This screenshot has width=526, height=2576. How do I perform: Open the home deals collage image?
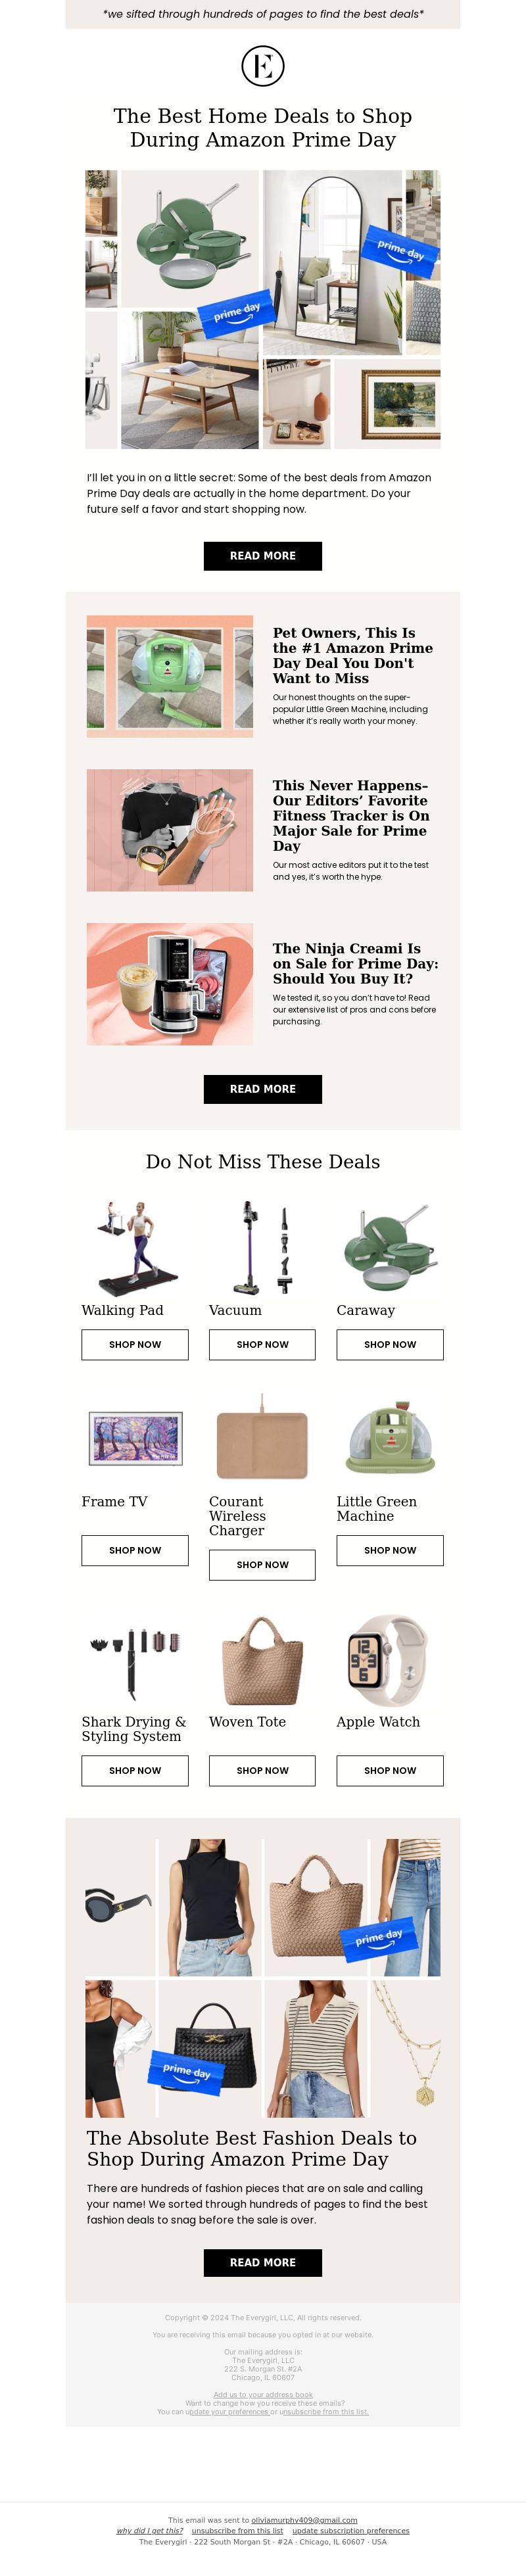[263, 309]
